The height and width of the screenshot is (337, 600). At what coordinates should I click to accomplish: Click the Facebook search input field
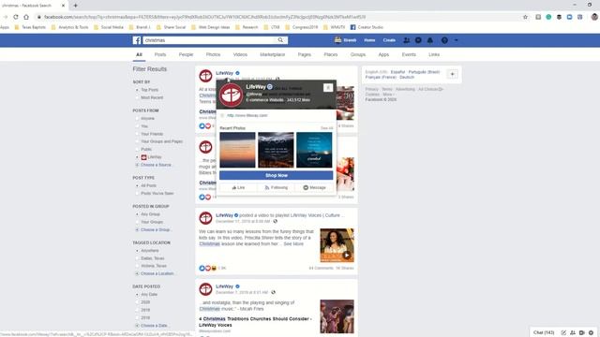coord(210,40)
